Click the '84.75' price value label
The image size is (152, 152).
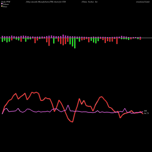(x=147, y=113)
